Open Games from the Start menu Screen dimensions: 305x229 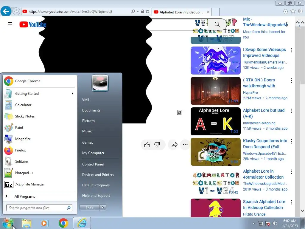(x=88, y=143)
